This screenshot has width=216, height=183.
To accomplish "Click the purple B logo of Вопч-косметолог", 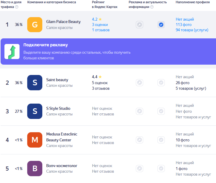I will [35, 169].
